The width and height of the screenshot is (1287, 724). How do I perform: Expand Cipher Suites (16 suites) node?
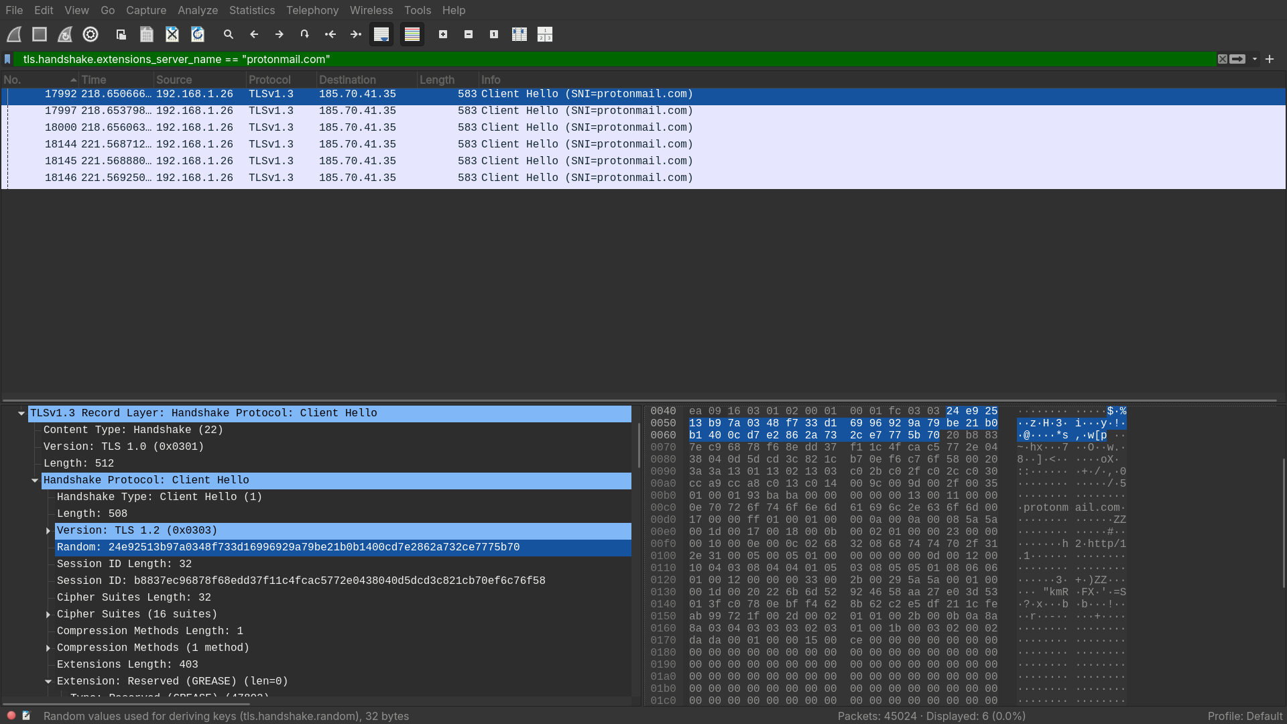(48, 615)
